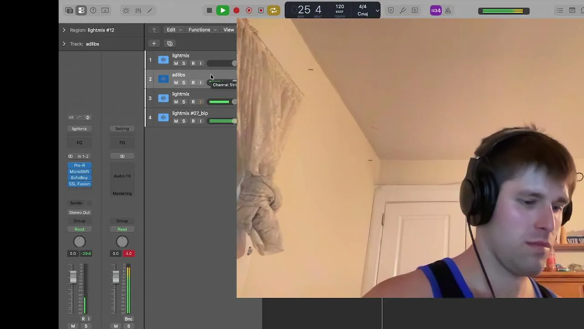Stop playback
This screenshot has height=329, width=584.
pyautogui.click(x=209, y=11)
